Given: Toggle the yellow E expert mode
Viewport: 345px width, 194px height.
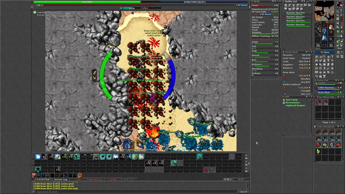Looking at the screenshot, I should coord(342,31).
